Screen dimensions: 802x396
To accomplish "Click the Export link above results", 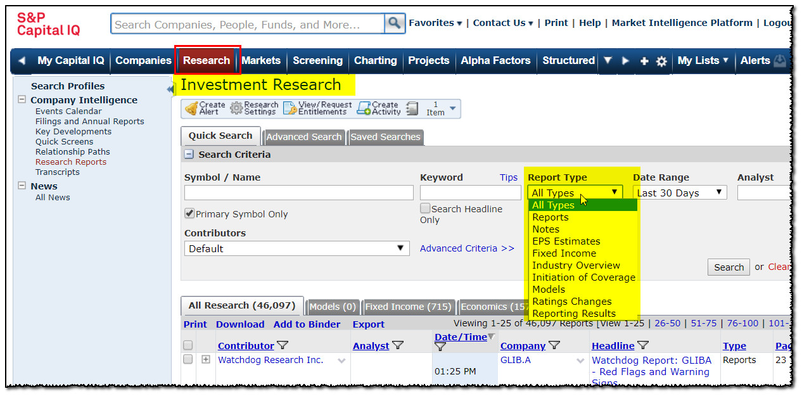I will point(369,324).
